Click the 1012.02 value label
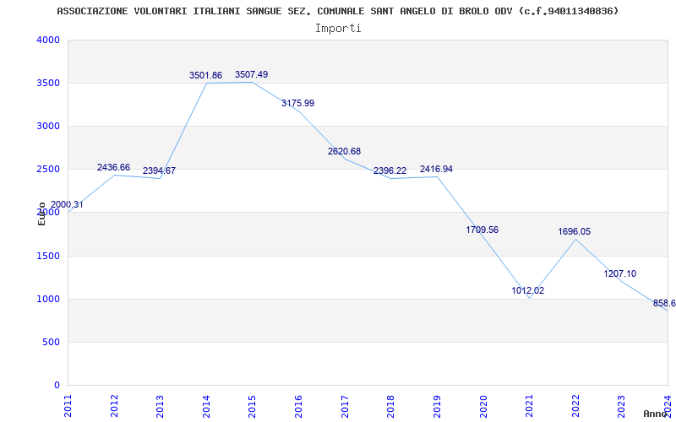Image resolution: width=676 pixels, height=422 pixels. [528, 290]
